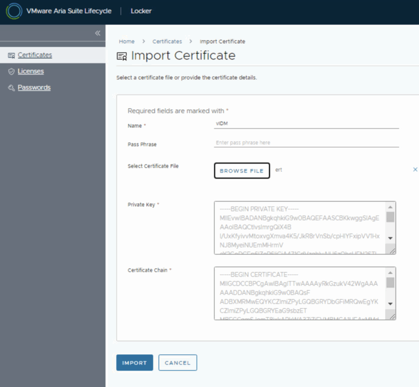Click the Certificates icon in the sidebar
Image resolution: width=419 pixels, height=387 pixels.
(11, 55)
